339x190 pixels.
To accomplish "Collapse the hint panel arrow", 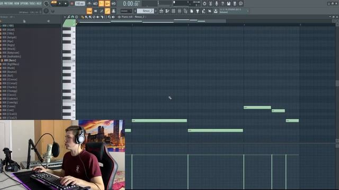I will [x=248, y=11].
